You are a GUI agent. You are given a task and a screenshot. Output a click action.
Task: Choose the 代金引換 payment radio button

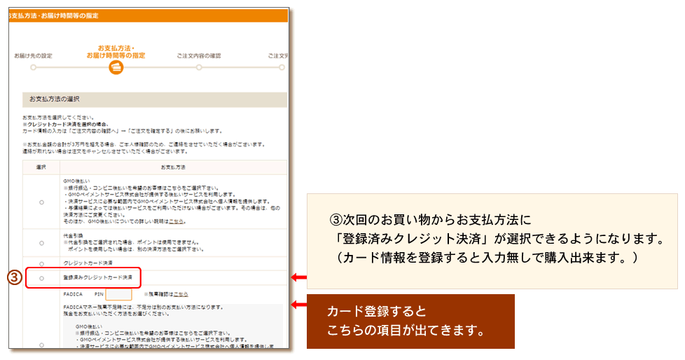pyautogui.click(x=41, y=243)
